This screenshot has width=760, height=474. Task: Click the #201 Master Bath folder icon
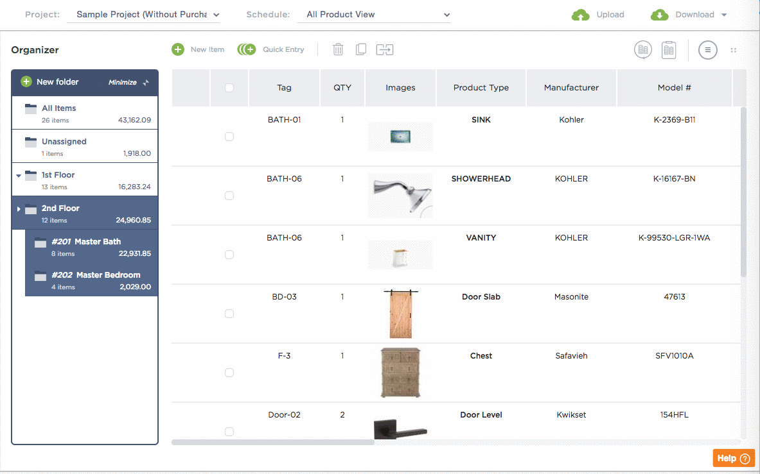[40, 242]
